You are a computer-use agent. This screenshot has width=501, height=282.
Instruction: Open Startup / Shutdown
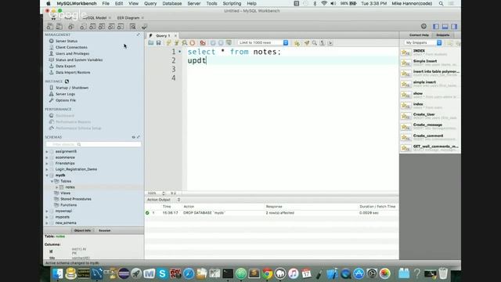click(x=72, y=88)
